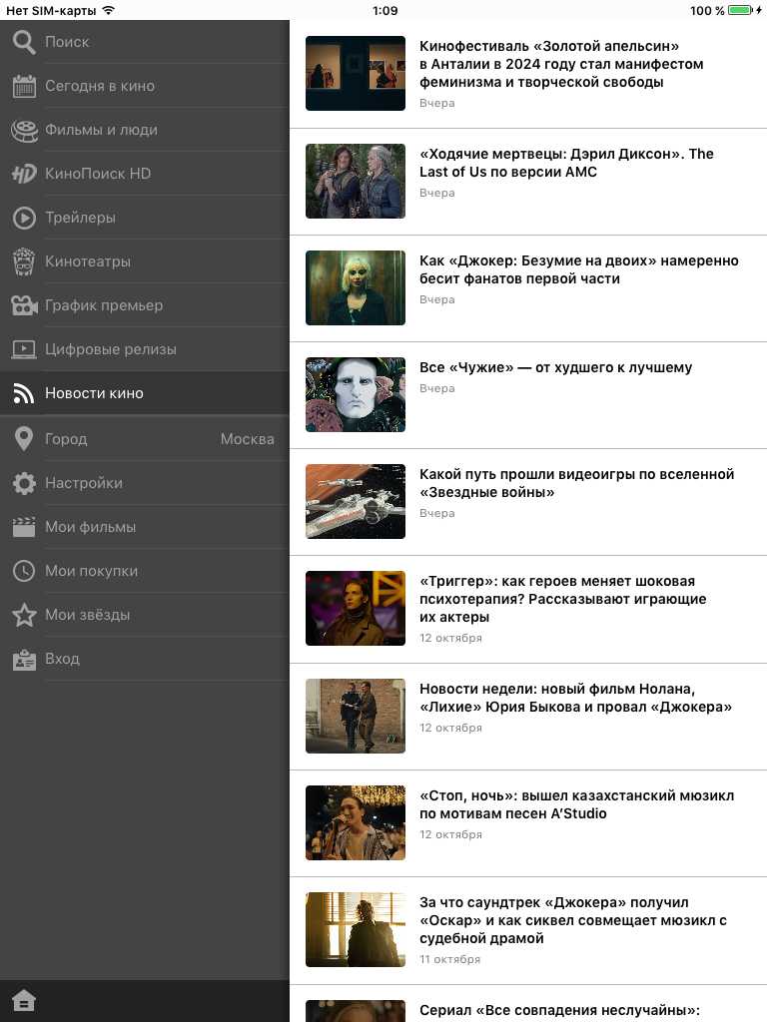
Task: Tap the 1:09 clock in status bar
Action: [384, 10]
